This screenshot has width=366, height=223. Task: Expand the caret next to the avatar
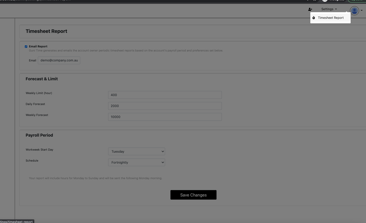click(362, 11)
